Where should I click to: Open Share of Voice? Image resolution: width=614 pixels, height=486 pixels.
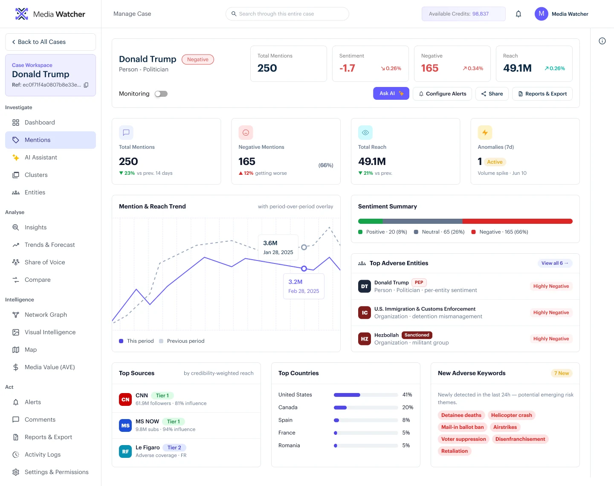tap(50, 262)
